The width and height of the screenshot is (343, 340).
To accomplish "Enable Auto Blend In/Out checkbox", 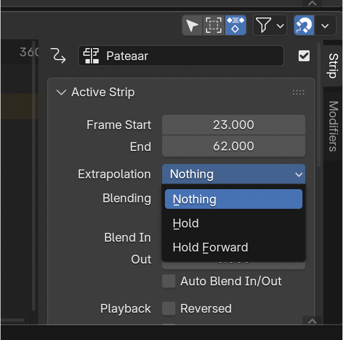I will pyautogui.click(x=169, y=282).
